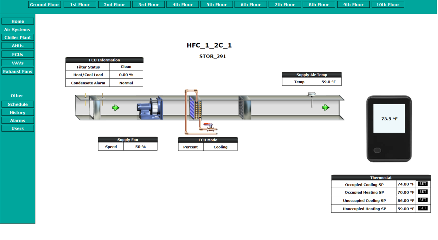Click the Unoccupied Cooling SP value 86.00 °F
Image resolution: width=438 pixels, height=240 pixels.
406,201
